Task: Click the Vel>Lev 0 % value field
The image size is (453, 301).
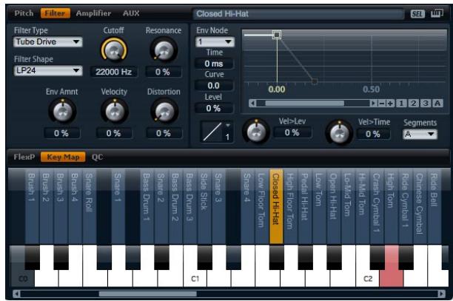Action: point(292,132)
